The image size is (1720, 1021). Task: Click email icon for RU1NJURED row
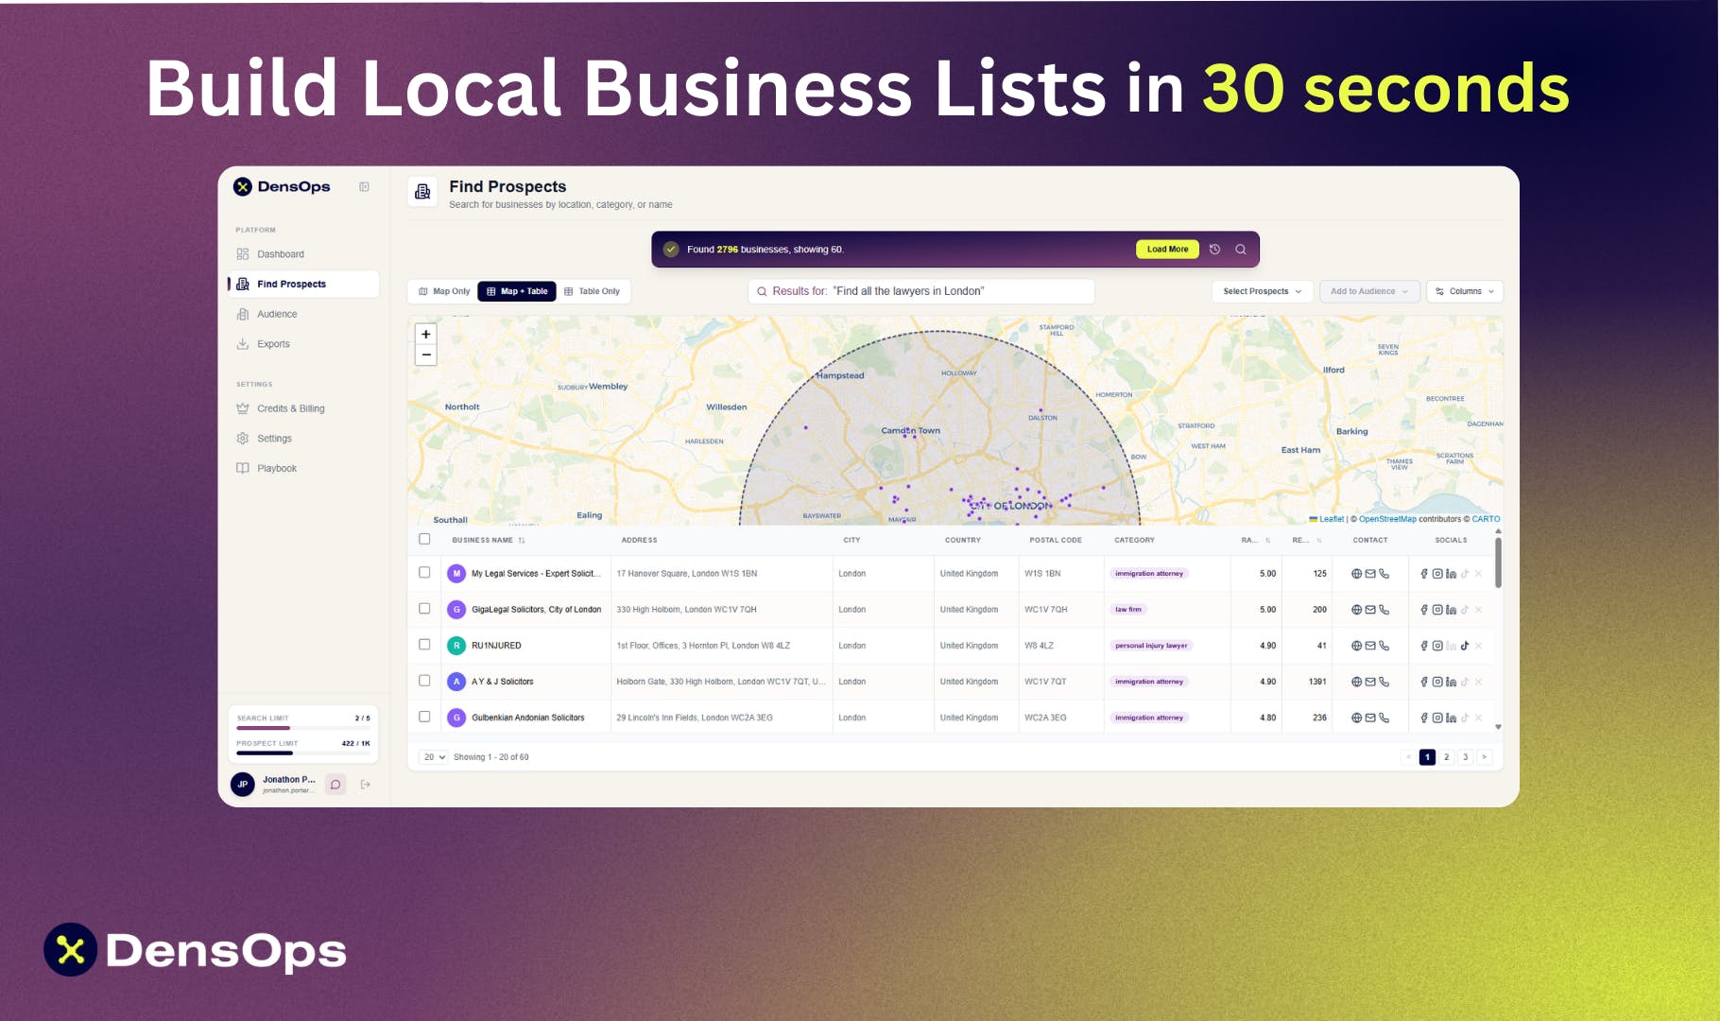[x=1370, y=646]
